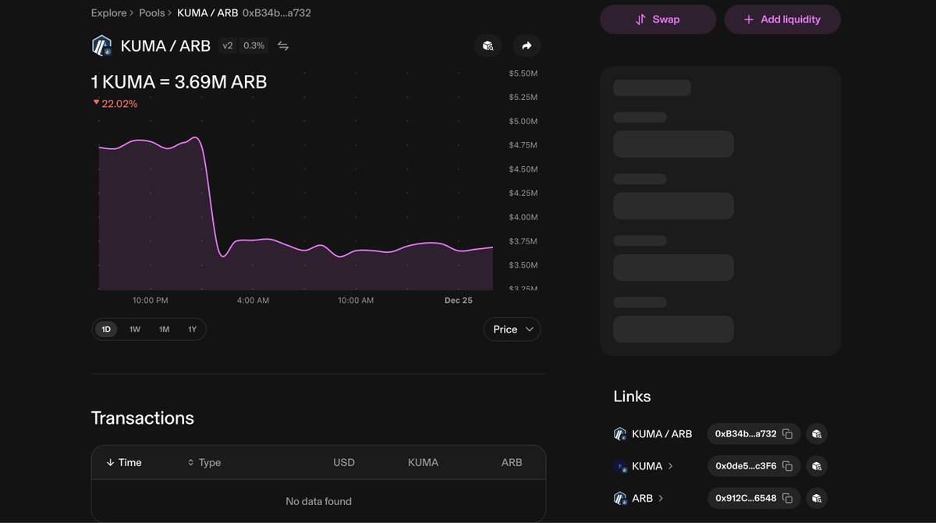Select the 1D time range
The width and height of the screenshot is (936, 523).
(x=106, y=329)
